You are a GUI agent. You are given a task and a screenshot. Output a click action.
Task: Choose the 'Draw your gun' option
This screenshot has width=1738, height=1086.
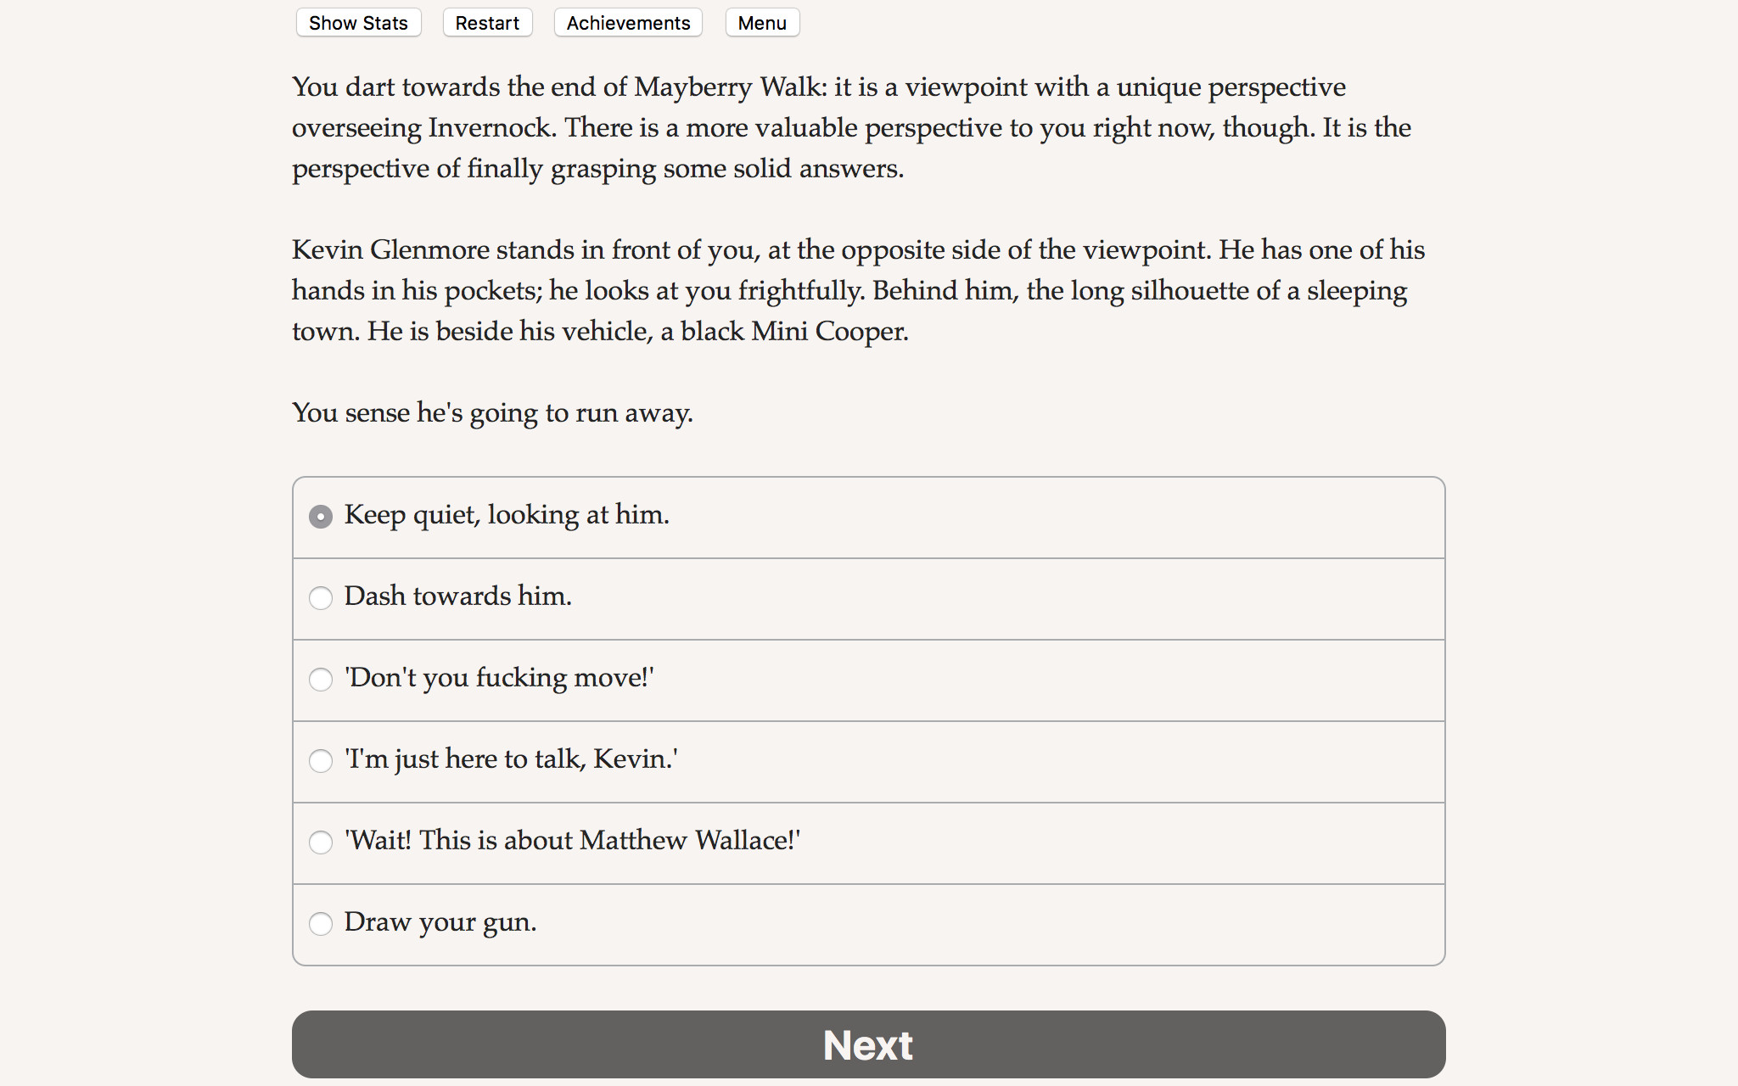(440, 922)
